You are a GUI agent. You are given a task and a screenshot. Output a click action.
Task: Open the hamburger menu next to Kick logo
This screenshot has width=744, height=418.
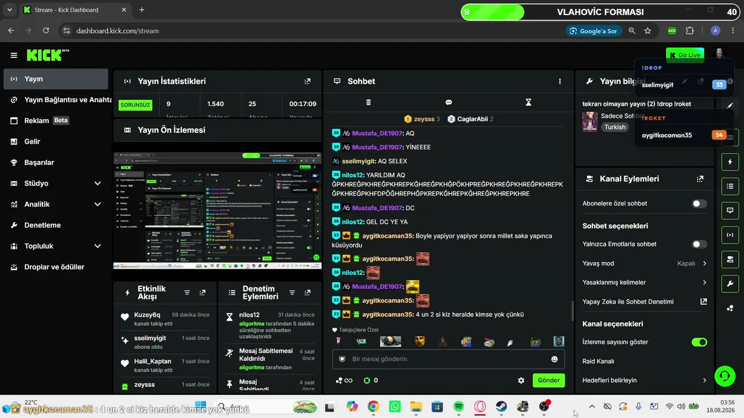pos(14,56)
